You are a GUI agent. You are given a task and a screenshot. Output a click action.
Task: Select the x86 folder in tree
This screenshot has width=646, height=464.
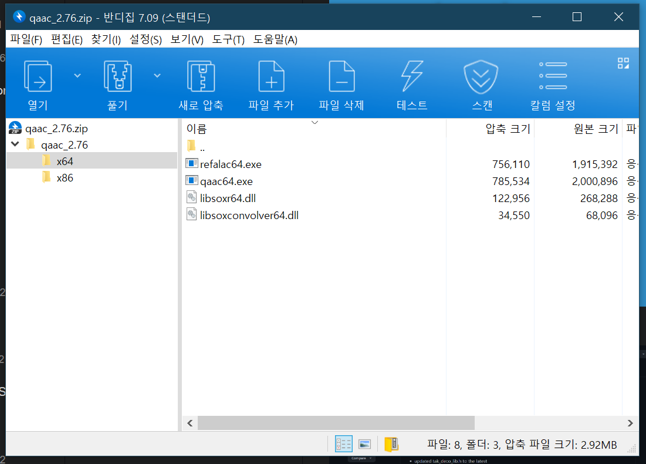pyautogui.click(x=65, y=178)
